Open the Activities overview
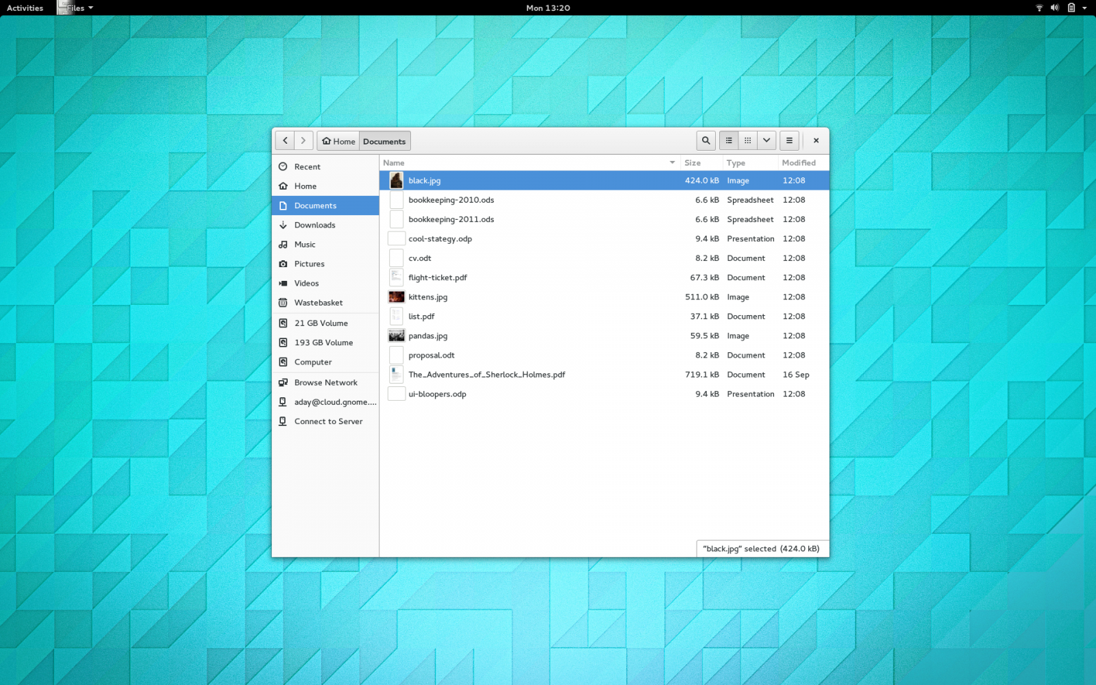This screenshot has height=685, width=1096. 25,8
